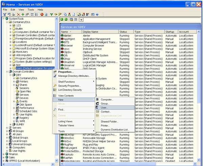Image resolution: width=203 pixels, height=166 pixels.
Task: Click the Alerter service row icon
Action: point(62,35)
